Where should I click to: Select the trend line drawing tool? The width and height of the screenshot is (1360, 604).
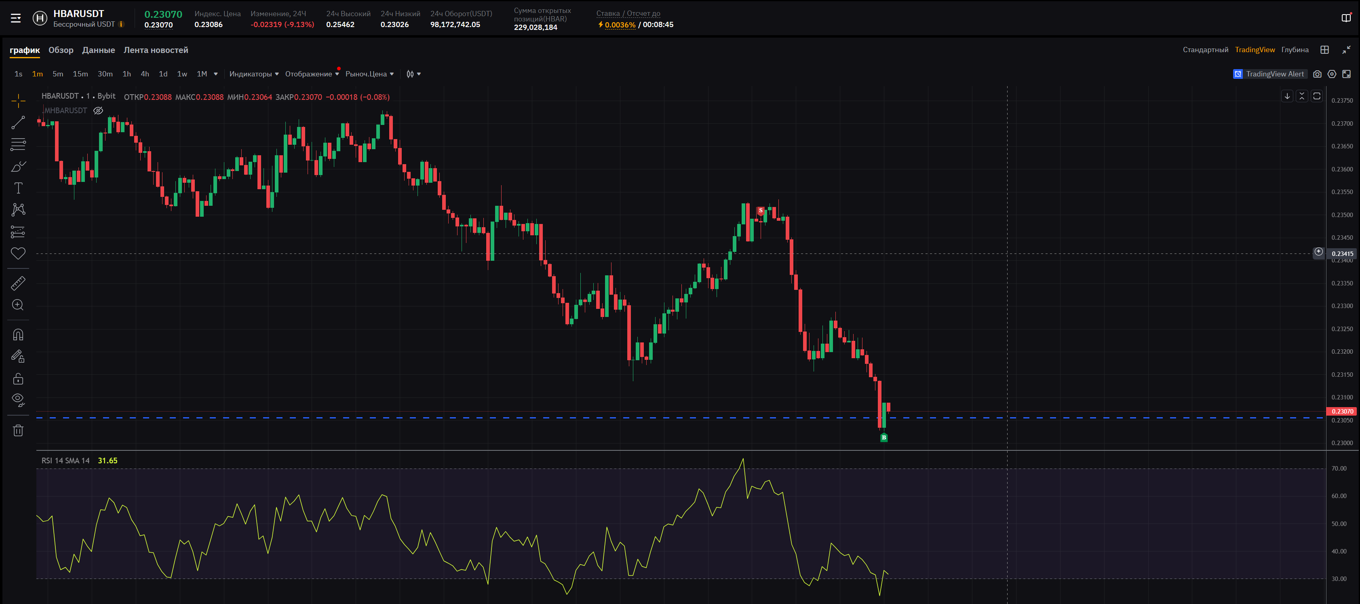click(18, 122)
